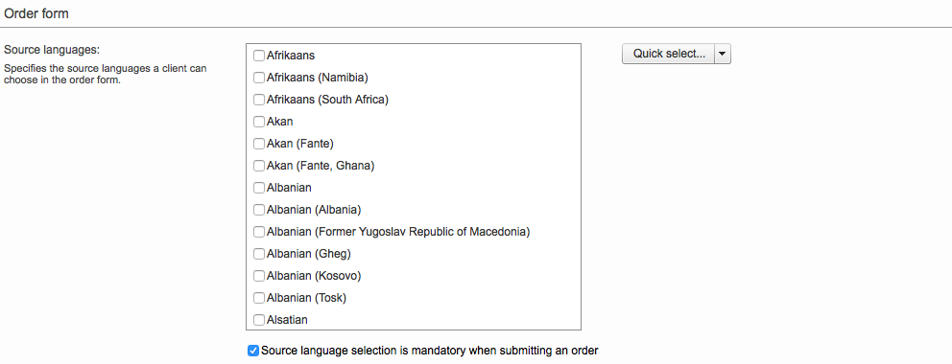
Task: Check Akan (Fante) in language list
Action: [x=259, y=144]
